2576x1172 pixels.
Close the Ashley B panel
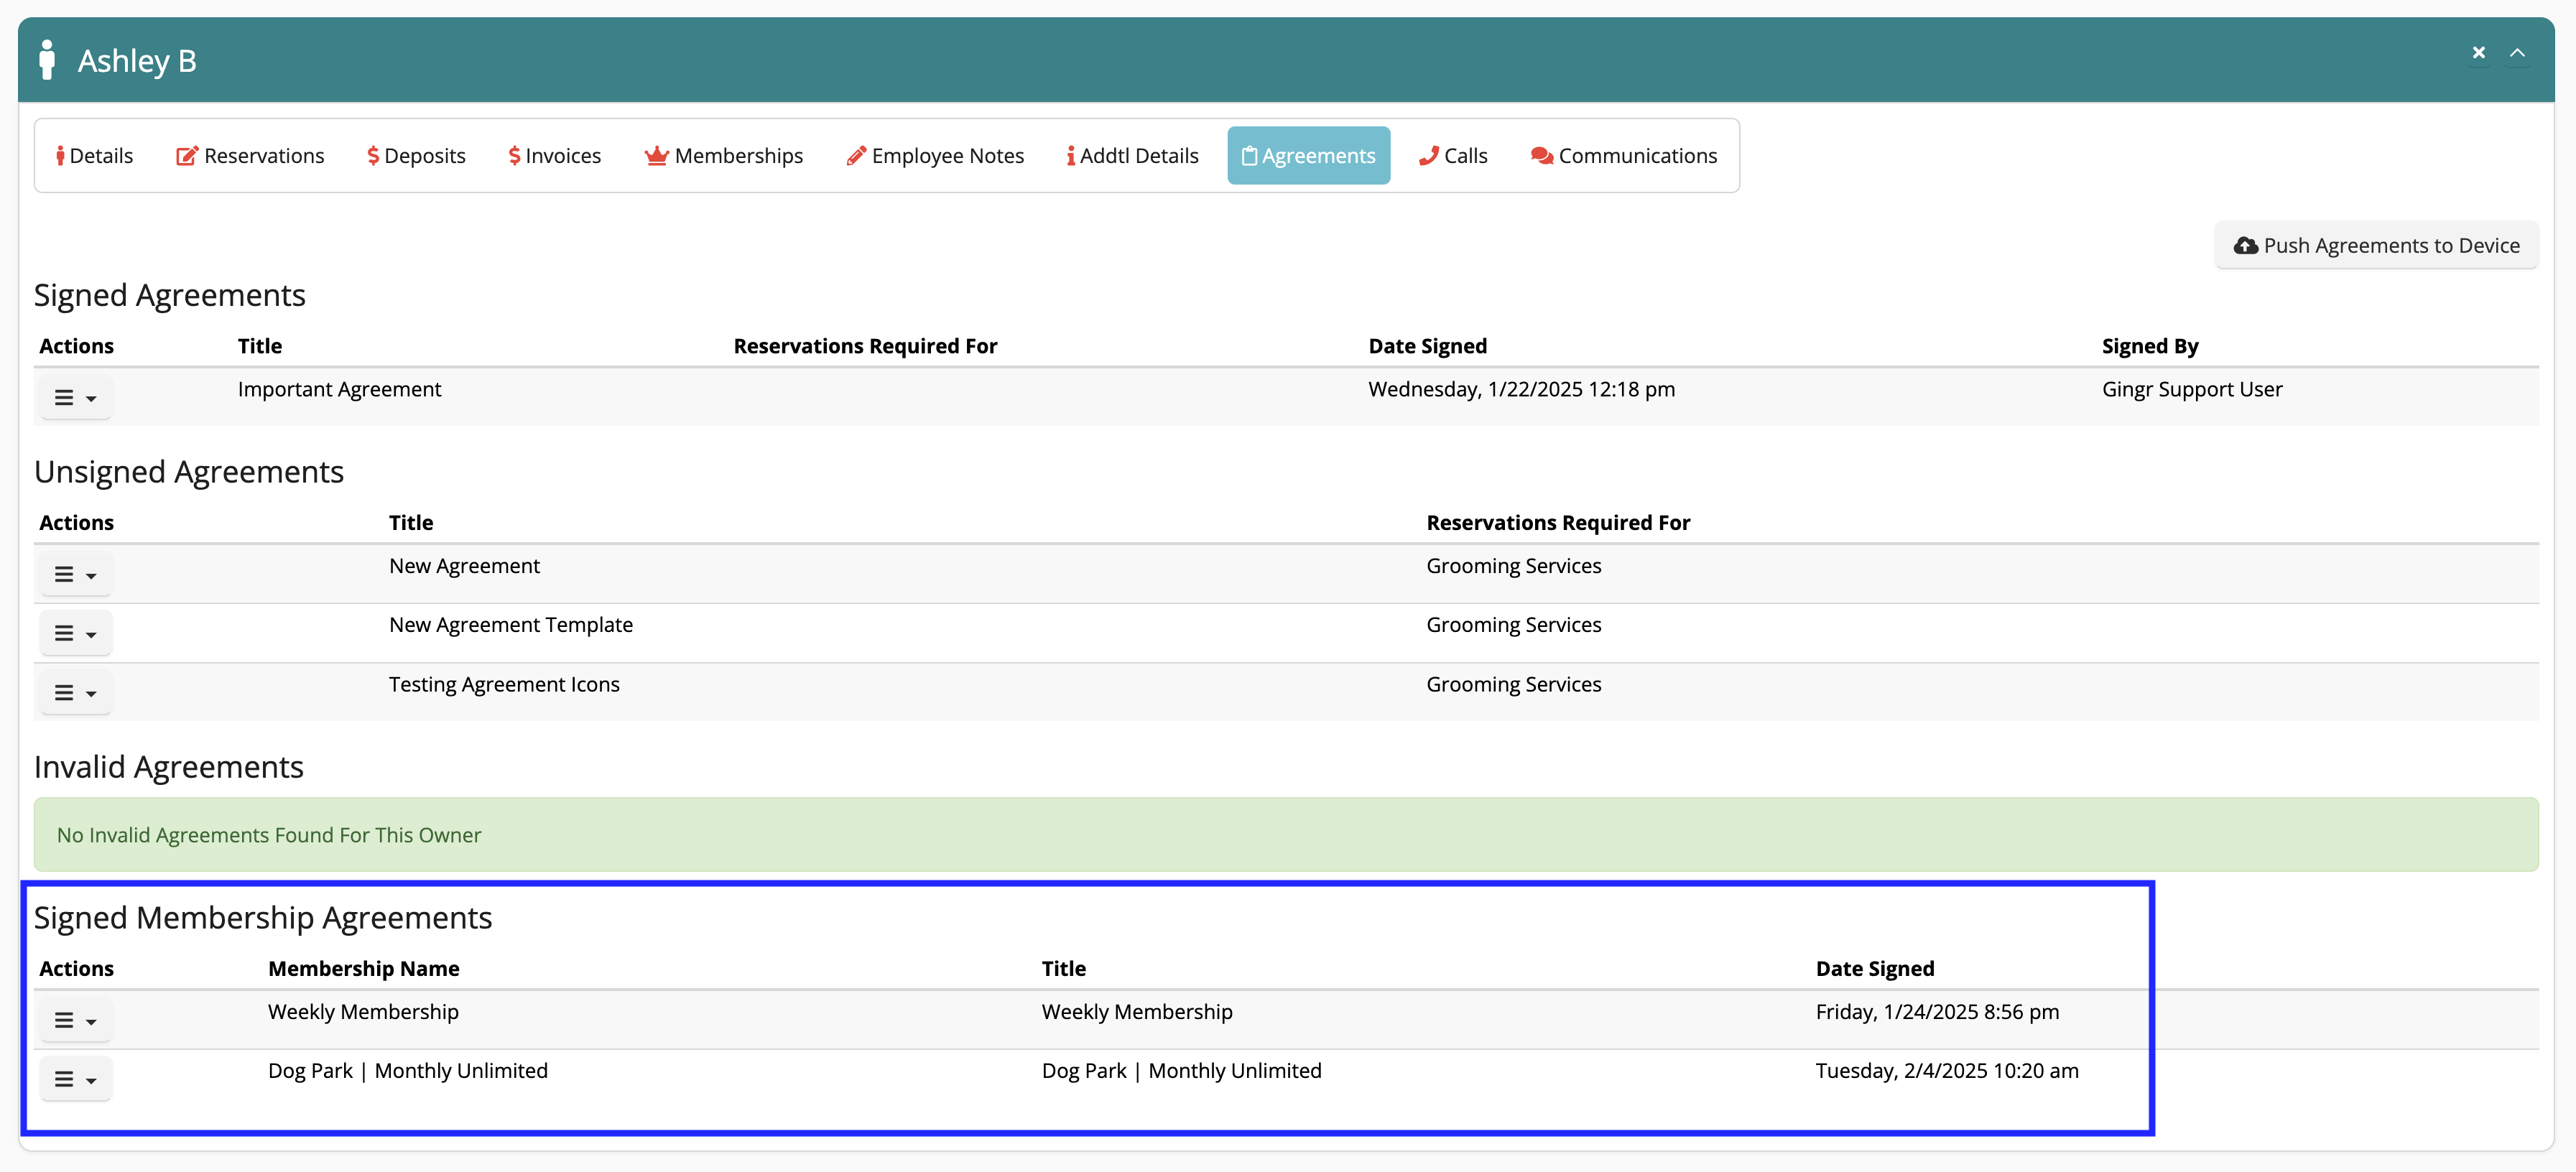(x=2479, y=53)
